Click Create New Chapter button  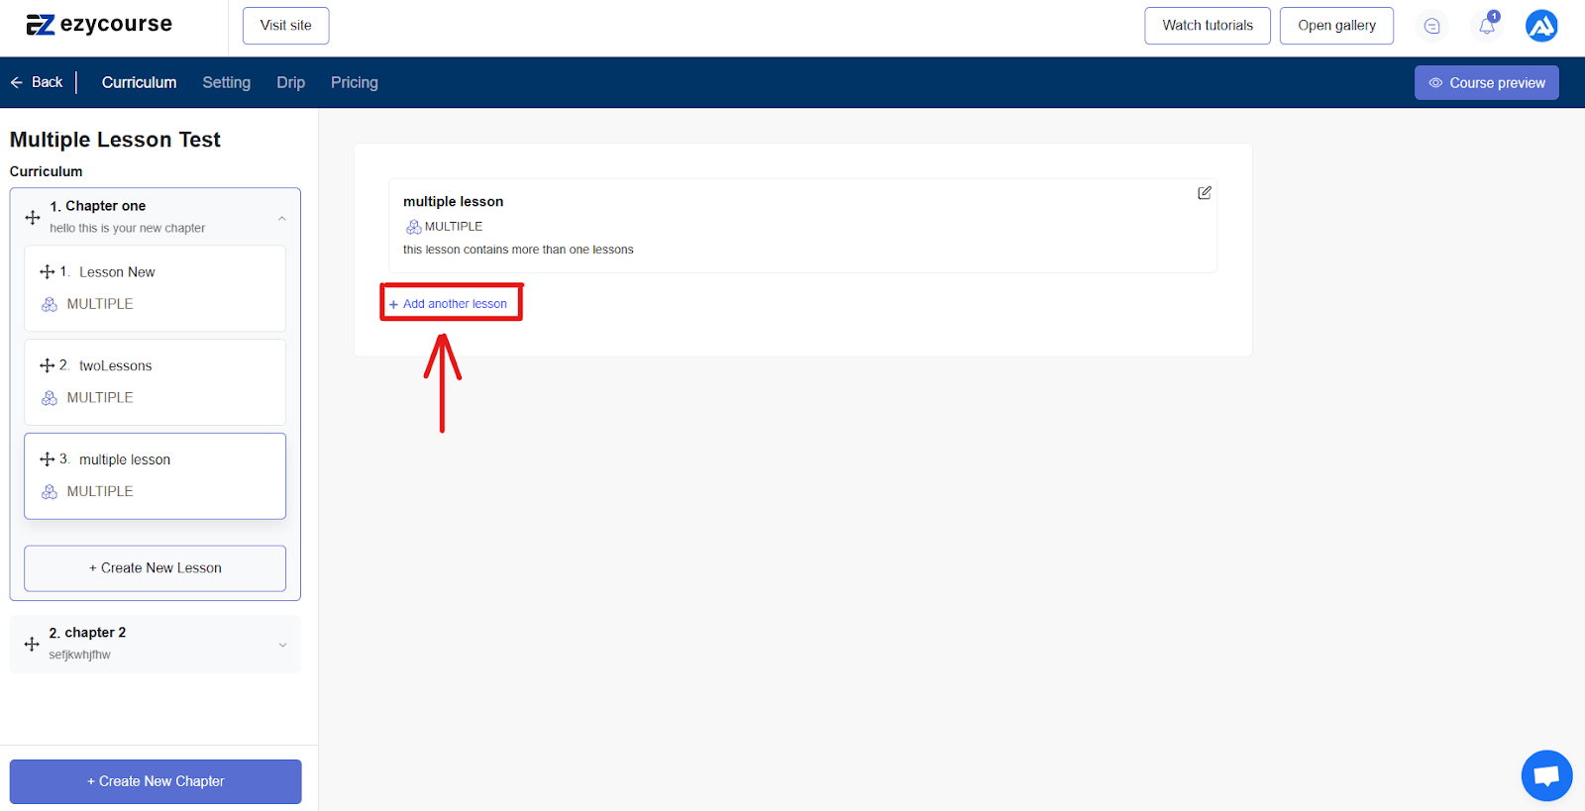(156, 781)
